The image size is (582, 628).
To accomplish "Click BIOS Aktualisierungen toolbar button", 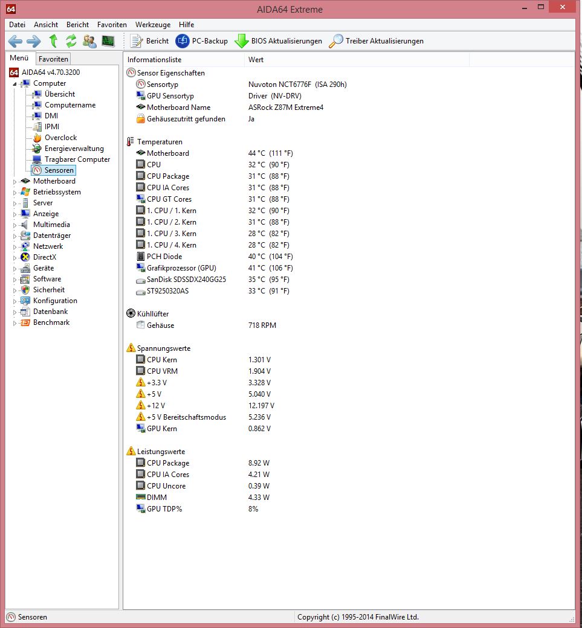I will click(x=278, y=41).
